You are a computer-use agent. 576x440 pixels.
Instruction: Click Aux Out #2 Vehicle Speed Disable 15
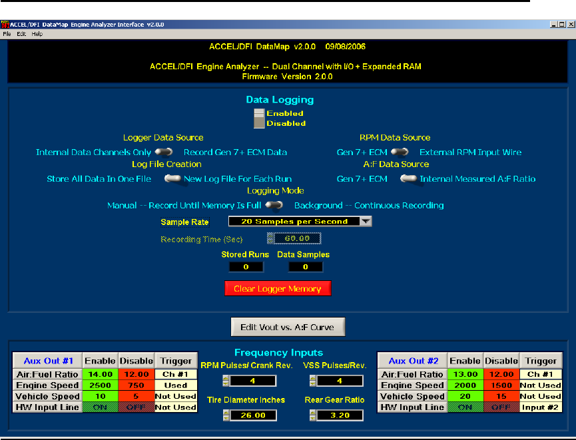501,396
